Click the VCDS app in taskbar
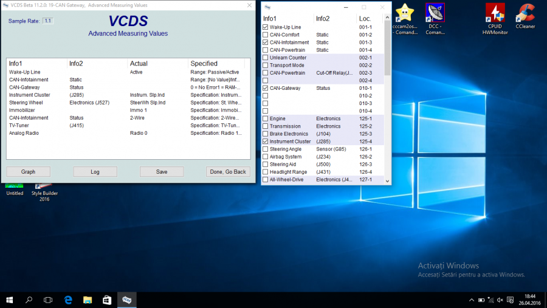This screenshot has width=547, height=308. coord(126,299)
